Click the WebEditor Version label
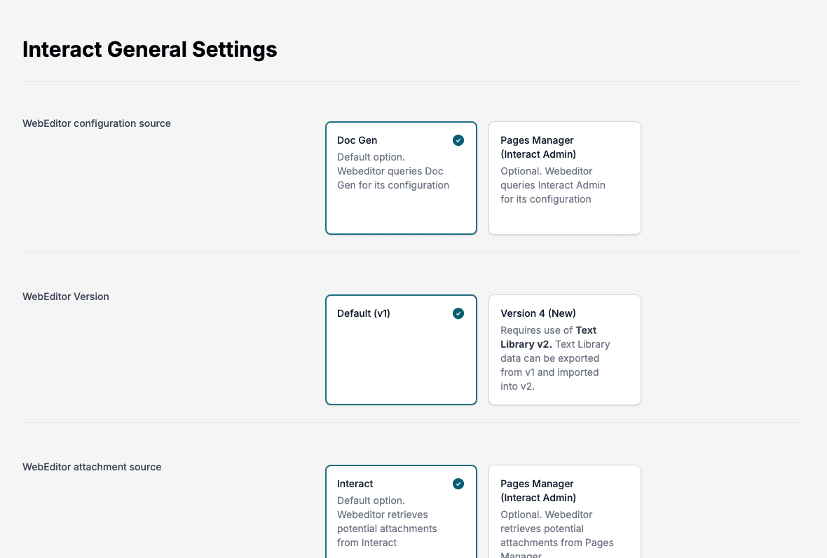Viewport: 827px width, 558px height. click(x=66, y=297)
